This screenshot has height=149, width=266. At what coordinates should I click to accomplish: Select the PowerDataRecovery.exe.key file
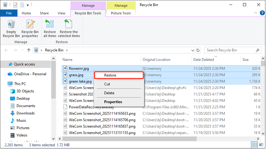(x=91, y=107)
